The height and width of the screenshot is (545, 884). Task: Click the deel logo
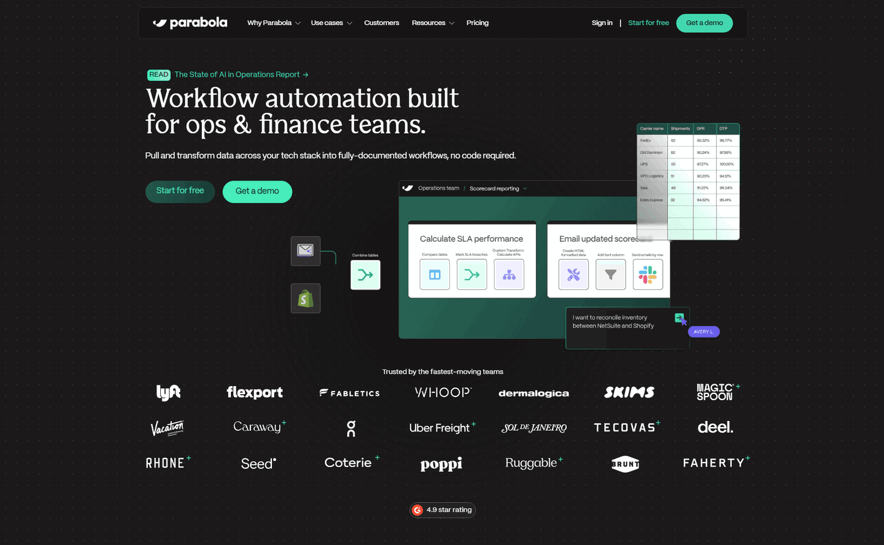pyautogui.click(x=716, y=427)
